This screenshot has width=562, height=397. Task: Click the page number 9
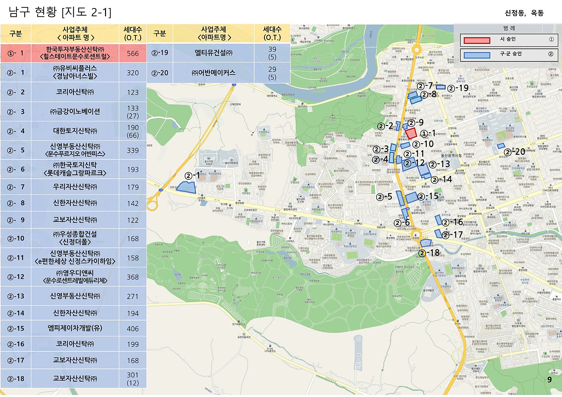pos(549,379)
